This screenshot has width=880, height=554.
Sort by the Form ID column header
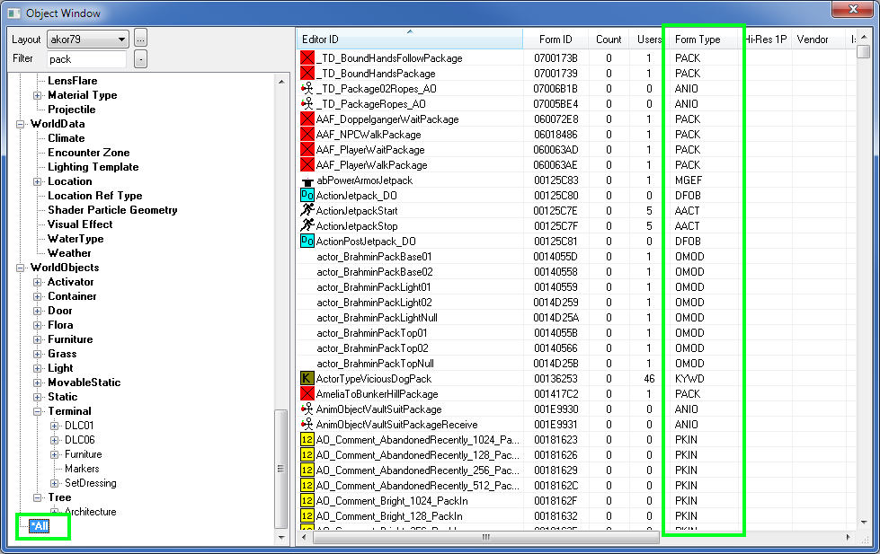(556, 40)
